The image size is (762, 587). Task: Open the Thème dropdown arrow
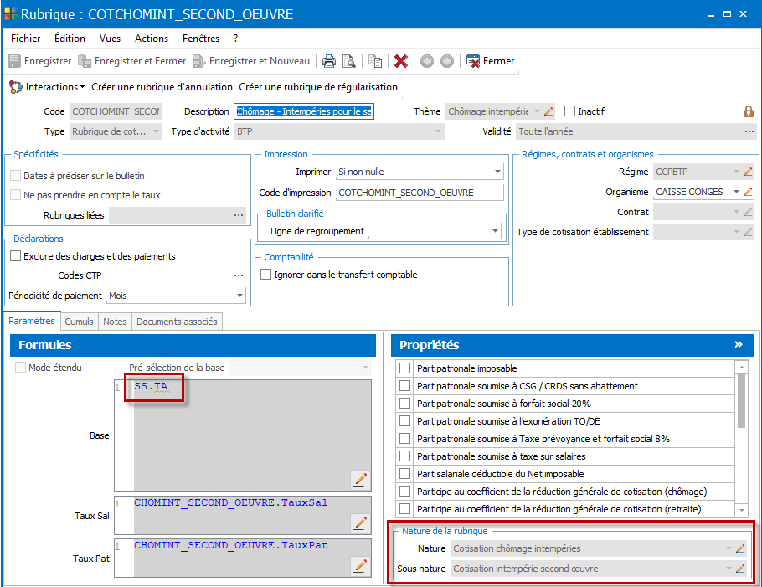(537, 111)
